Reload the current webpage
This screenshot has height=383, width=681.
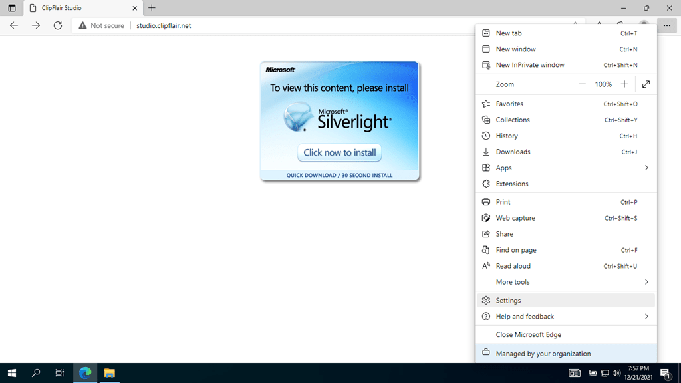pos(58,25)
